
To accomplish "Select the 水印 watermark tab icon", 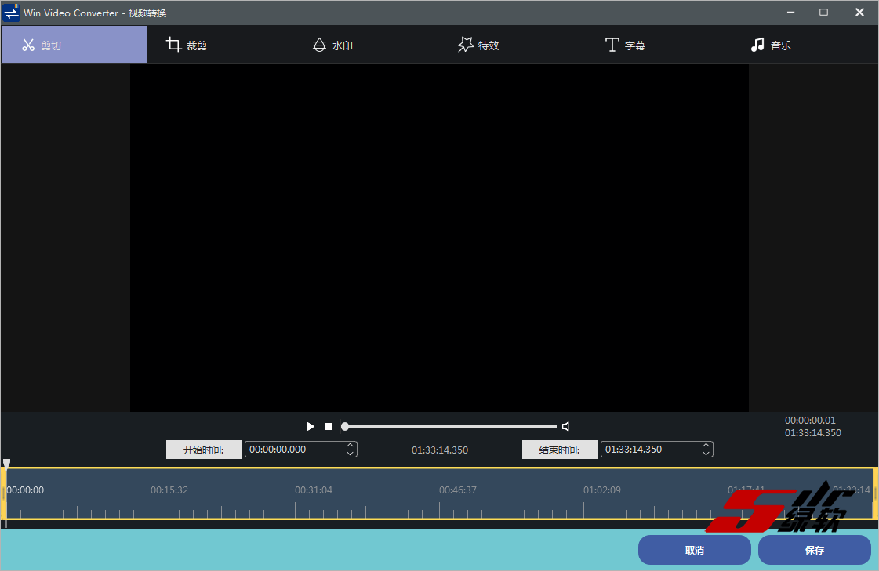I will click(x=319, y=45).
